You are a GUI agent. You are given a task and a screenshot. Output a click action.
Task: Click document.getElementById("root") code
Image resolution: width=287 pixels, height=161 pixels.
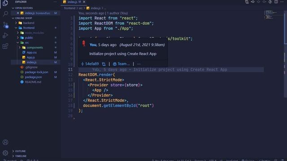[x=118, y=106]
